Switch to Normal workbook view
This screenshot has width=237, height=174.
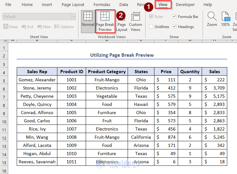[88, 21]
